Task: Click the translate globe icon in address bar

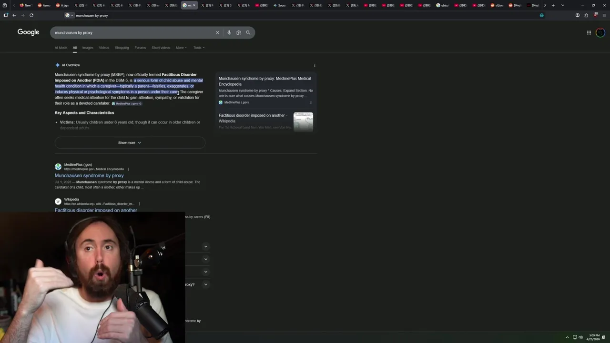Action: [541, 15]
